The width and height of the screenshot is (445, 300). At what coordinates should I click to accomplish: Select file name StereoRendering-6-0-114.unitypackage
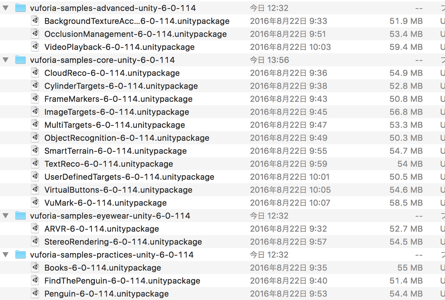[123, 242]
